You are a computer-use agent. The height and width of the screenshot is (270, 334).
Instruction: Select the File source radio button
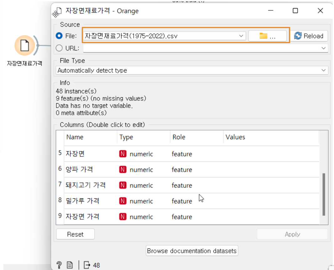59,36
